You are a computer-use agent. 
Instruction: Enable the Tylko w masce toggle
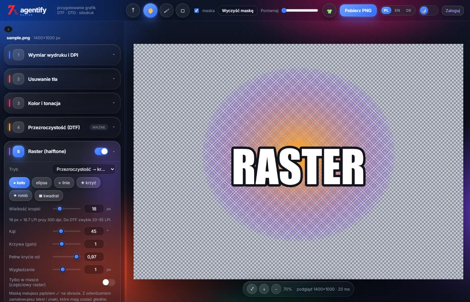[108, 282]
